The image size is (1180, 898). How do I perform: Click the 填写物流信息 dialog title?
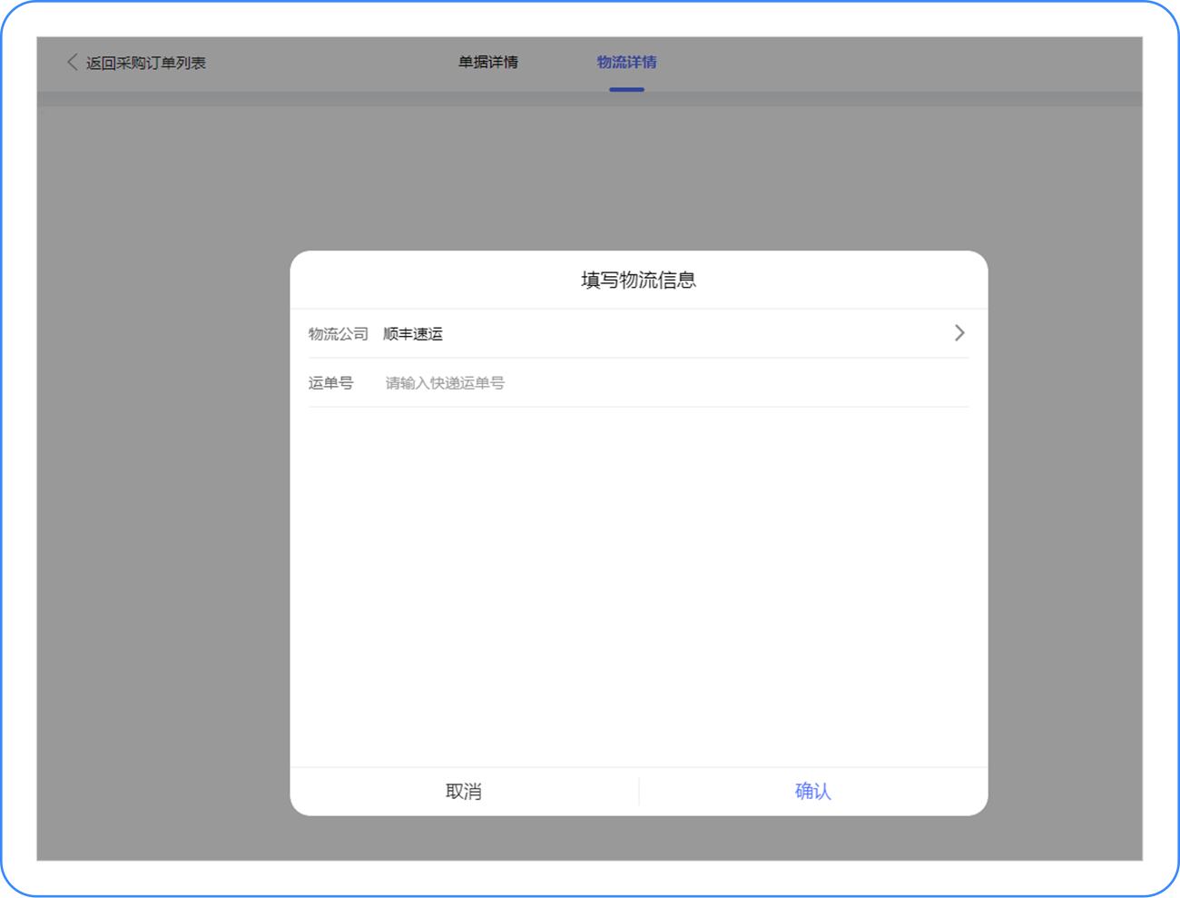pos(638,280)
